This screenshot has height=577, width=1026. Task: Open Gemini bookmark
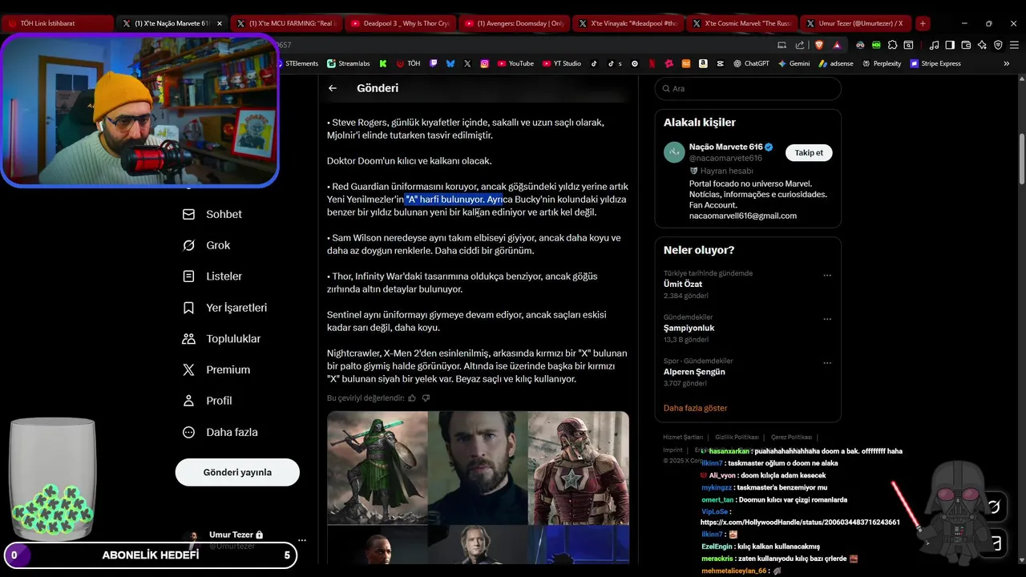(794, 63)
